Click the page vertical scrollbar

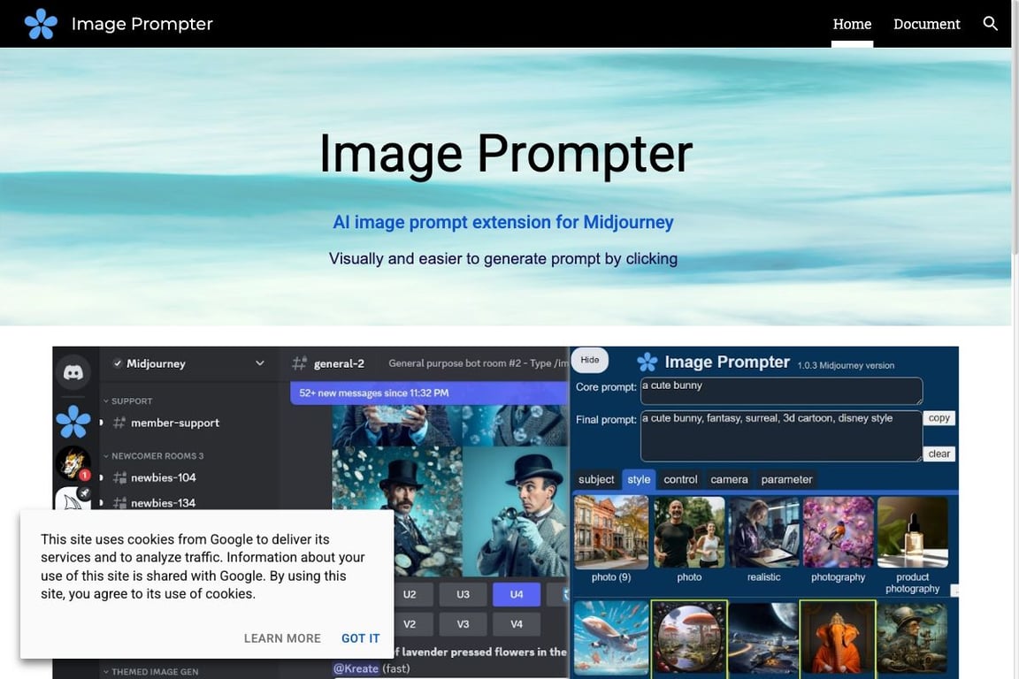tap(1015, 149)
